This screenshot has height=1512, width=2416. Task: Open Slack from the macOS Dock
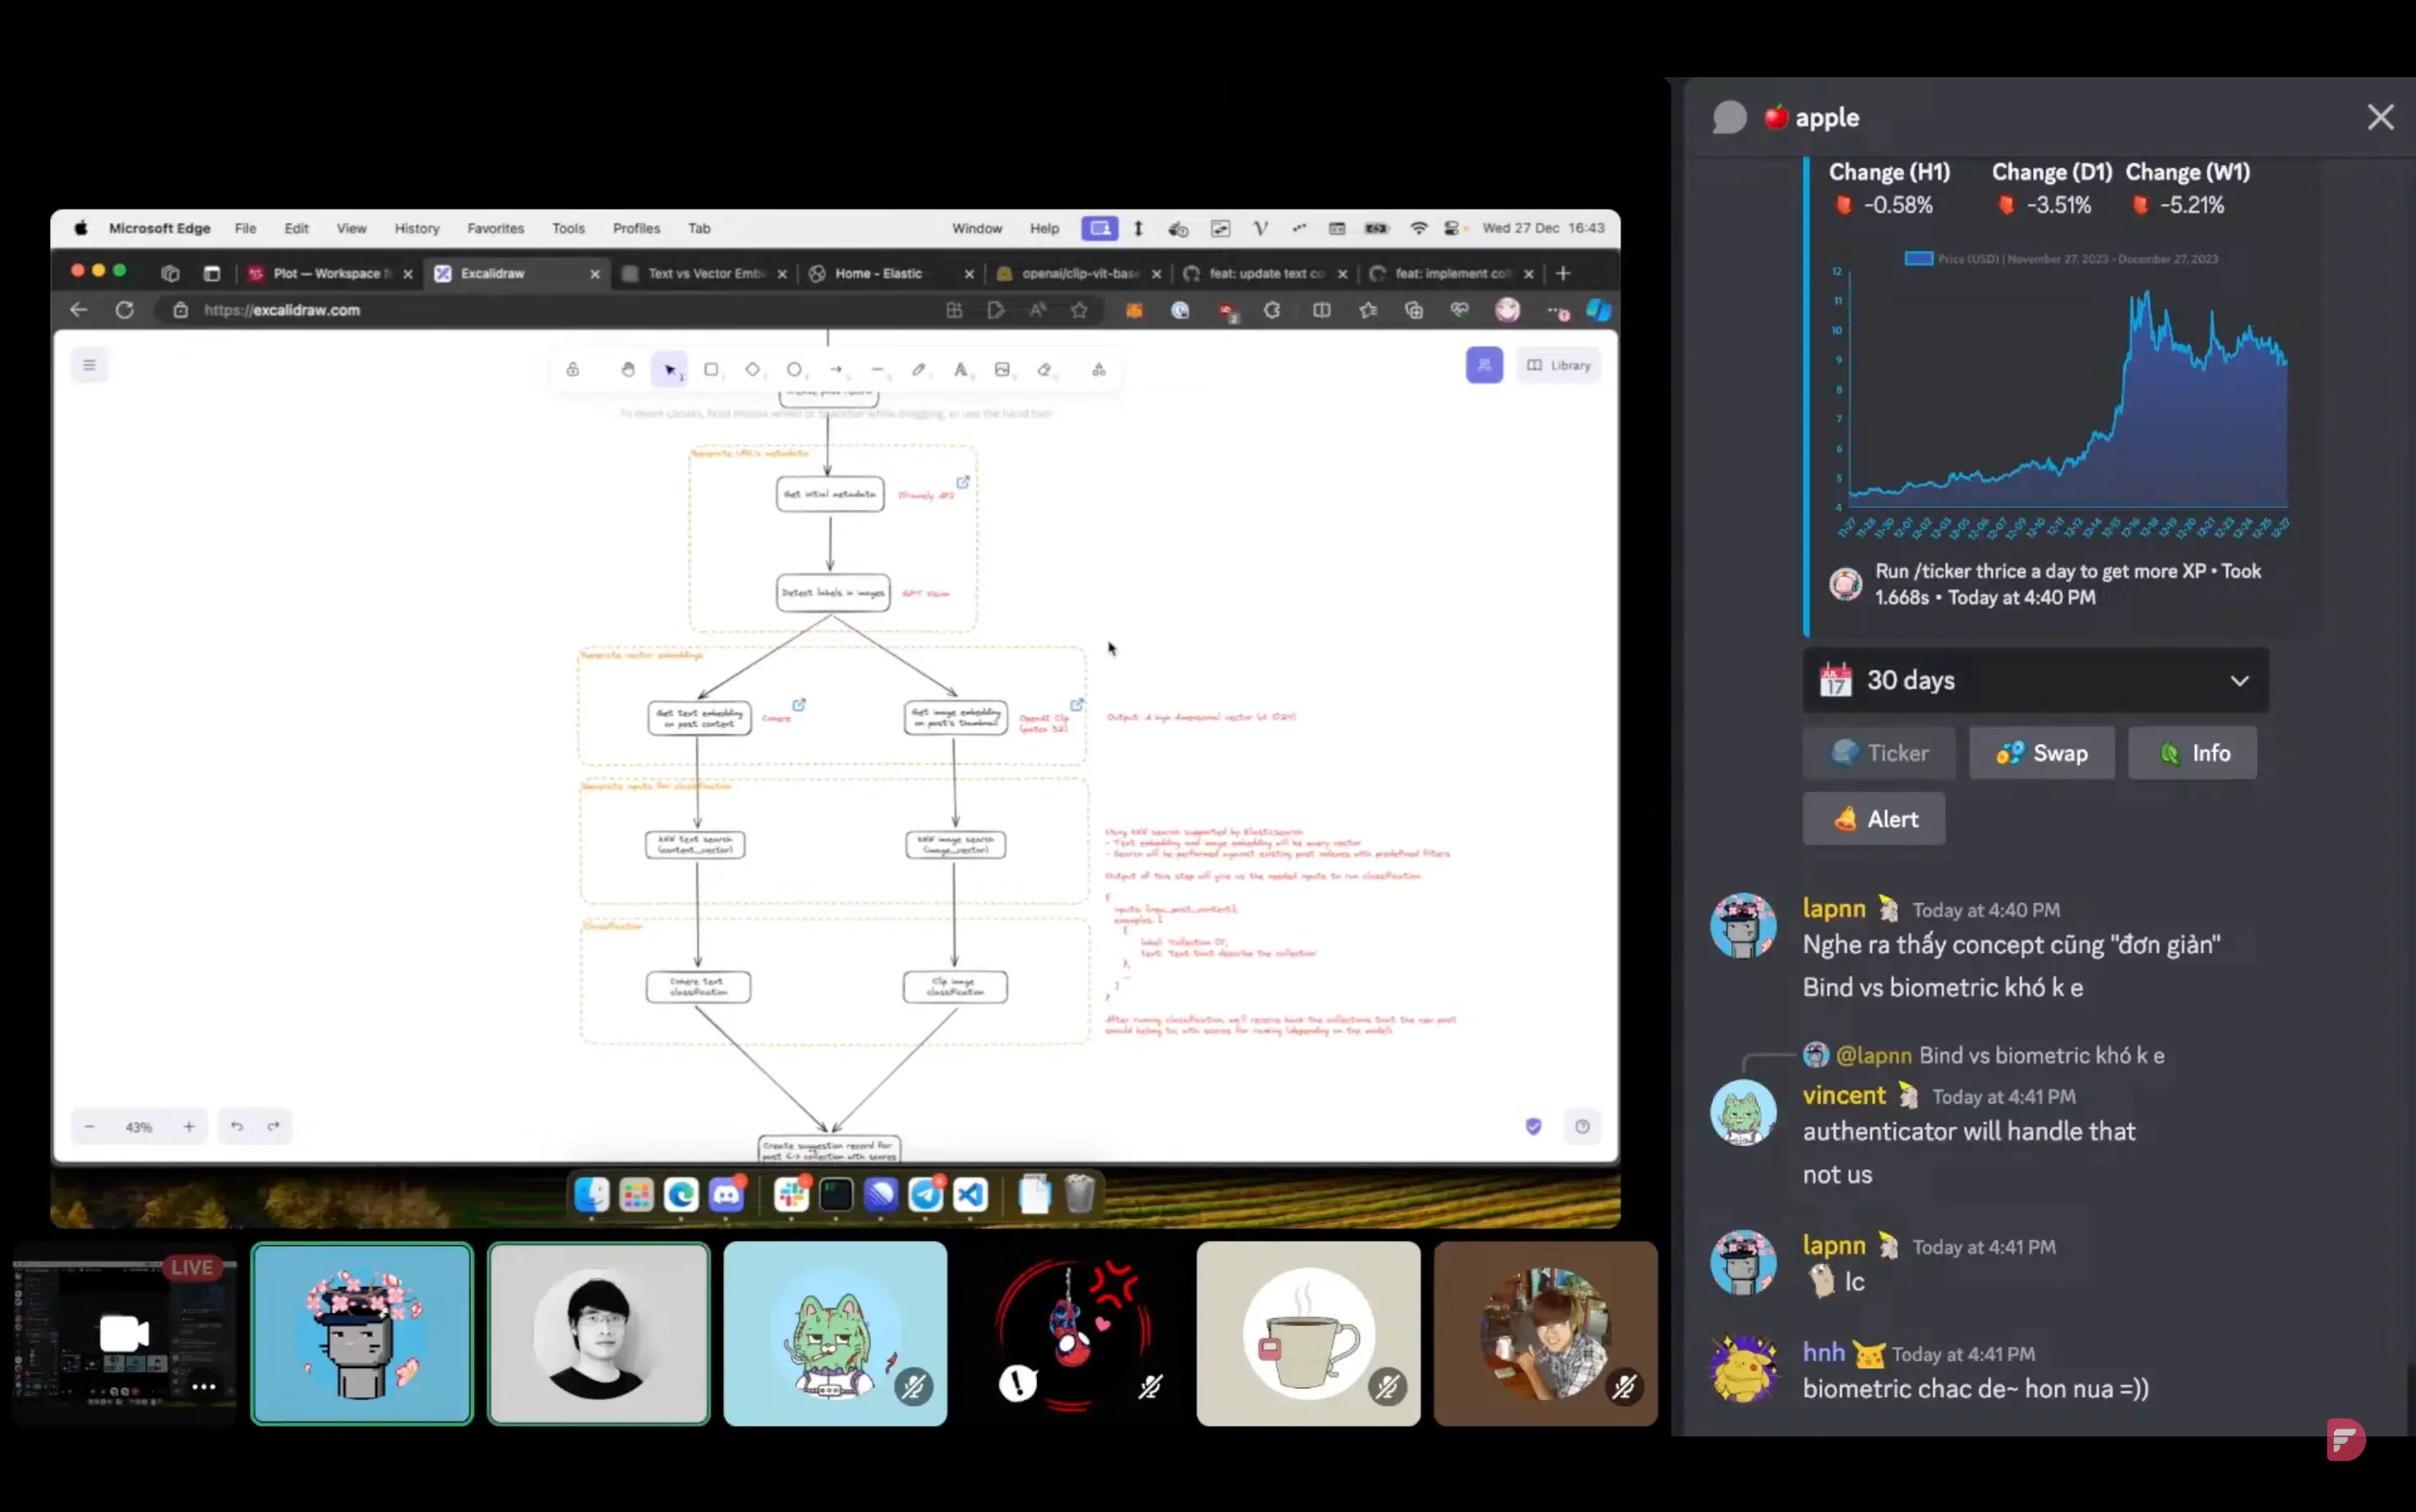[791, 1194]
